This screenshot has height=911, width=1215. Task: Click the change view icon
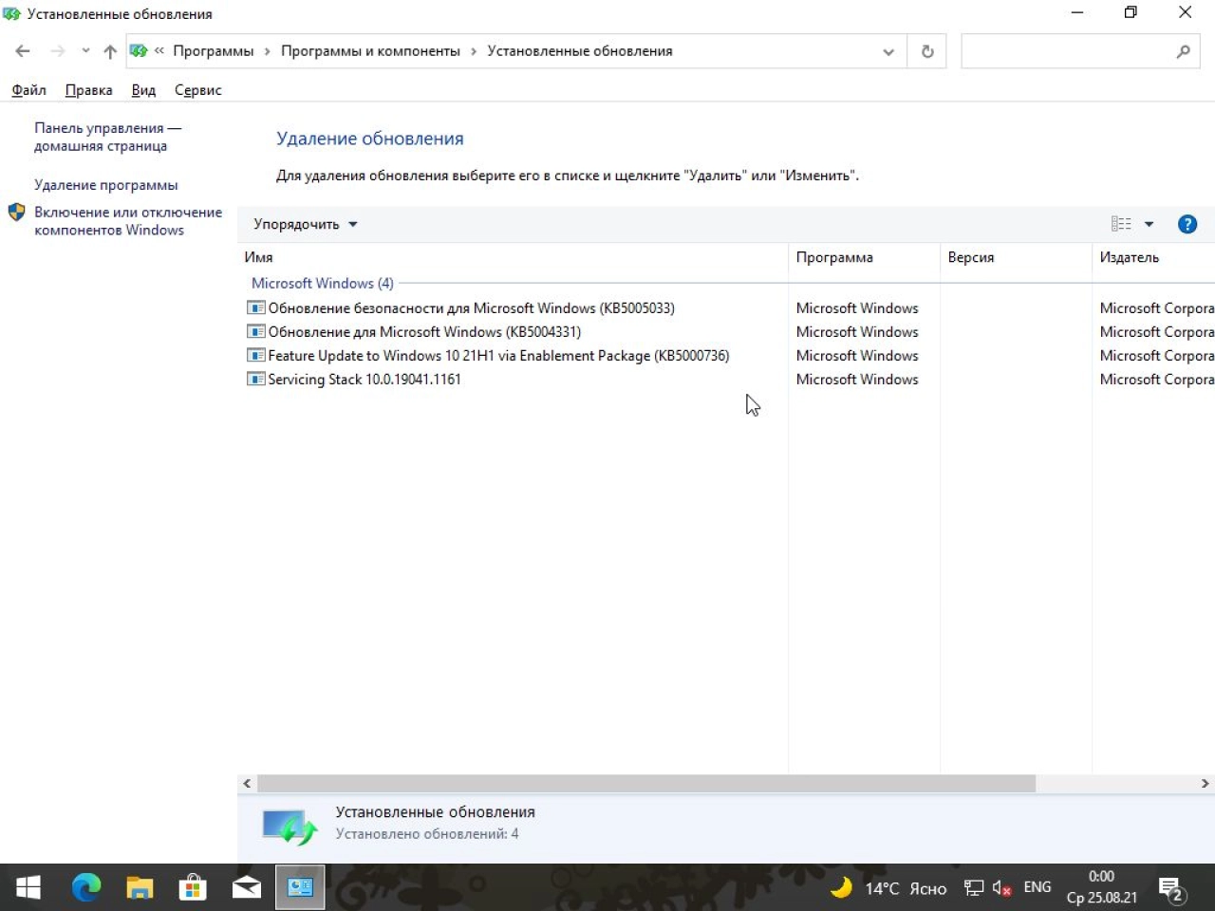point(1121,224)
